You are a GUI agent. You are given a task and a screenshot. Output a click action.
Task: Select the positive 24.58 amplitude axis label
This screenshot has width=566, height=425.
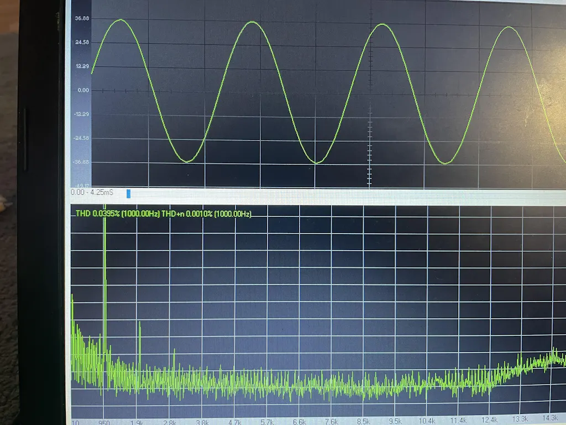[82, 43]
